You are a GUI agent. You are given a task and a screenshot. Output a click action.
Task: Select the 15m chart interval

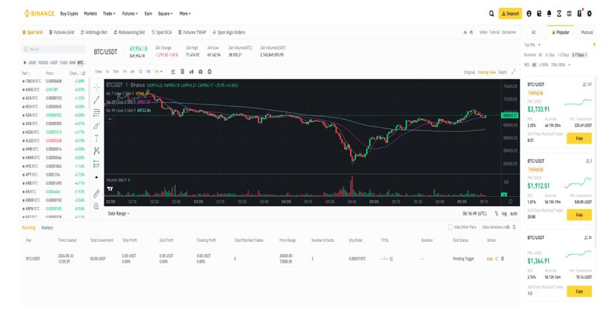pos(116,71)
